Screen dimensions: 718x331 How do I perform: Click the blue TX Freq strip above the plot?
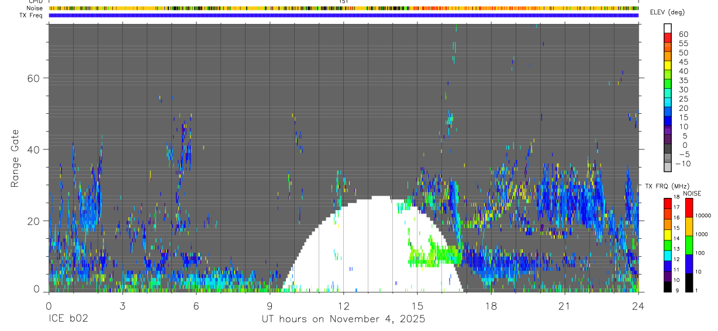tap(343, 15)
